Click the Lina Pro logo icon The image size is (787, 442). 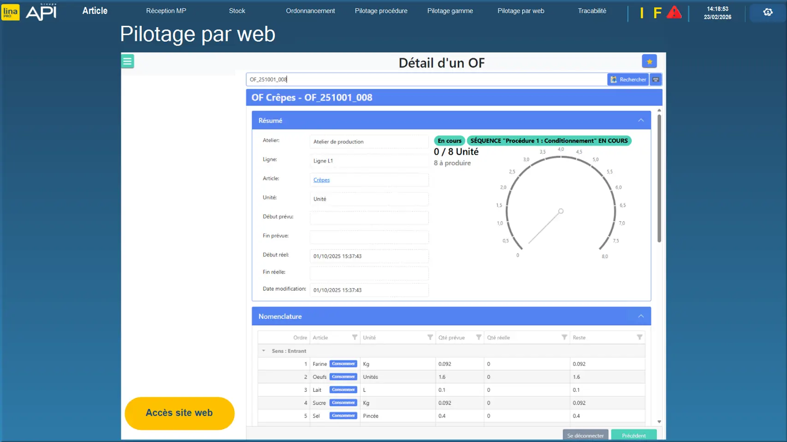(x=10, y=12)
